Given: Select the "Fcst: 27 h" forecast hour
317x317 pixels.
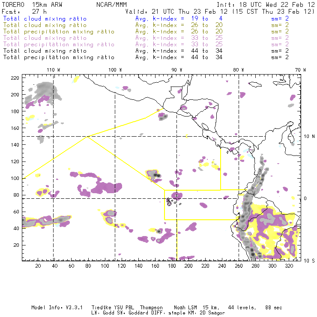Looking at the screenshot, I should 24,12.
